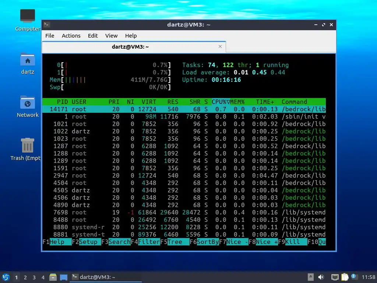Open the Trash desktop icon
This screenshot has height=283, width=377.
tap(27, 149)
